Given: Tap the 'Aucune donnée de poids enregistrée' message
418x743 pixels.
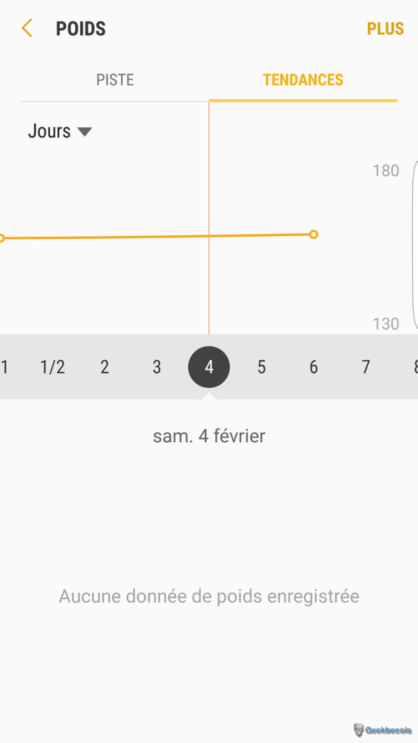Looking at the screenshot, I should click(x=209, y=596).
